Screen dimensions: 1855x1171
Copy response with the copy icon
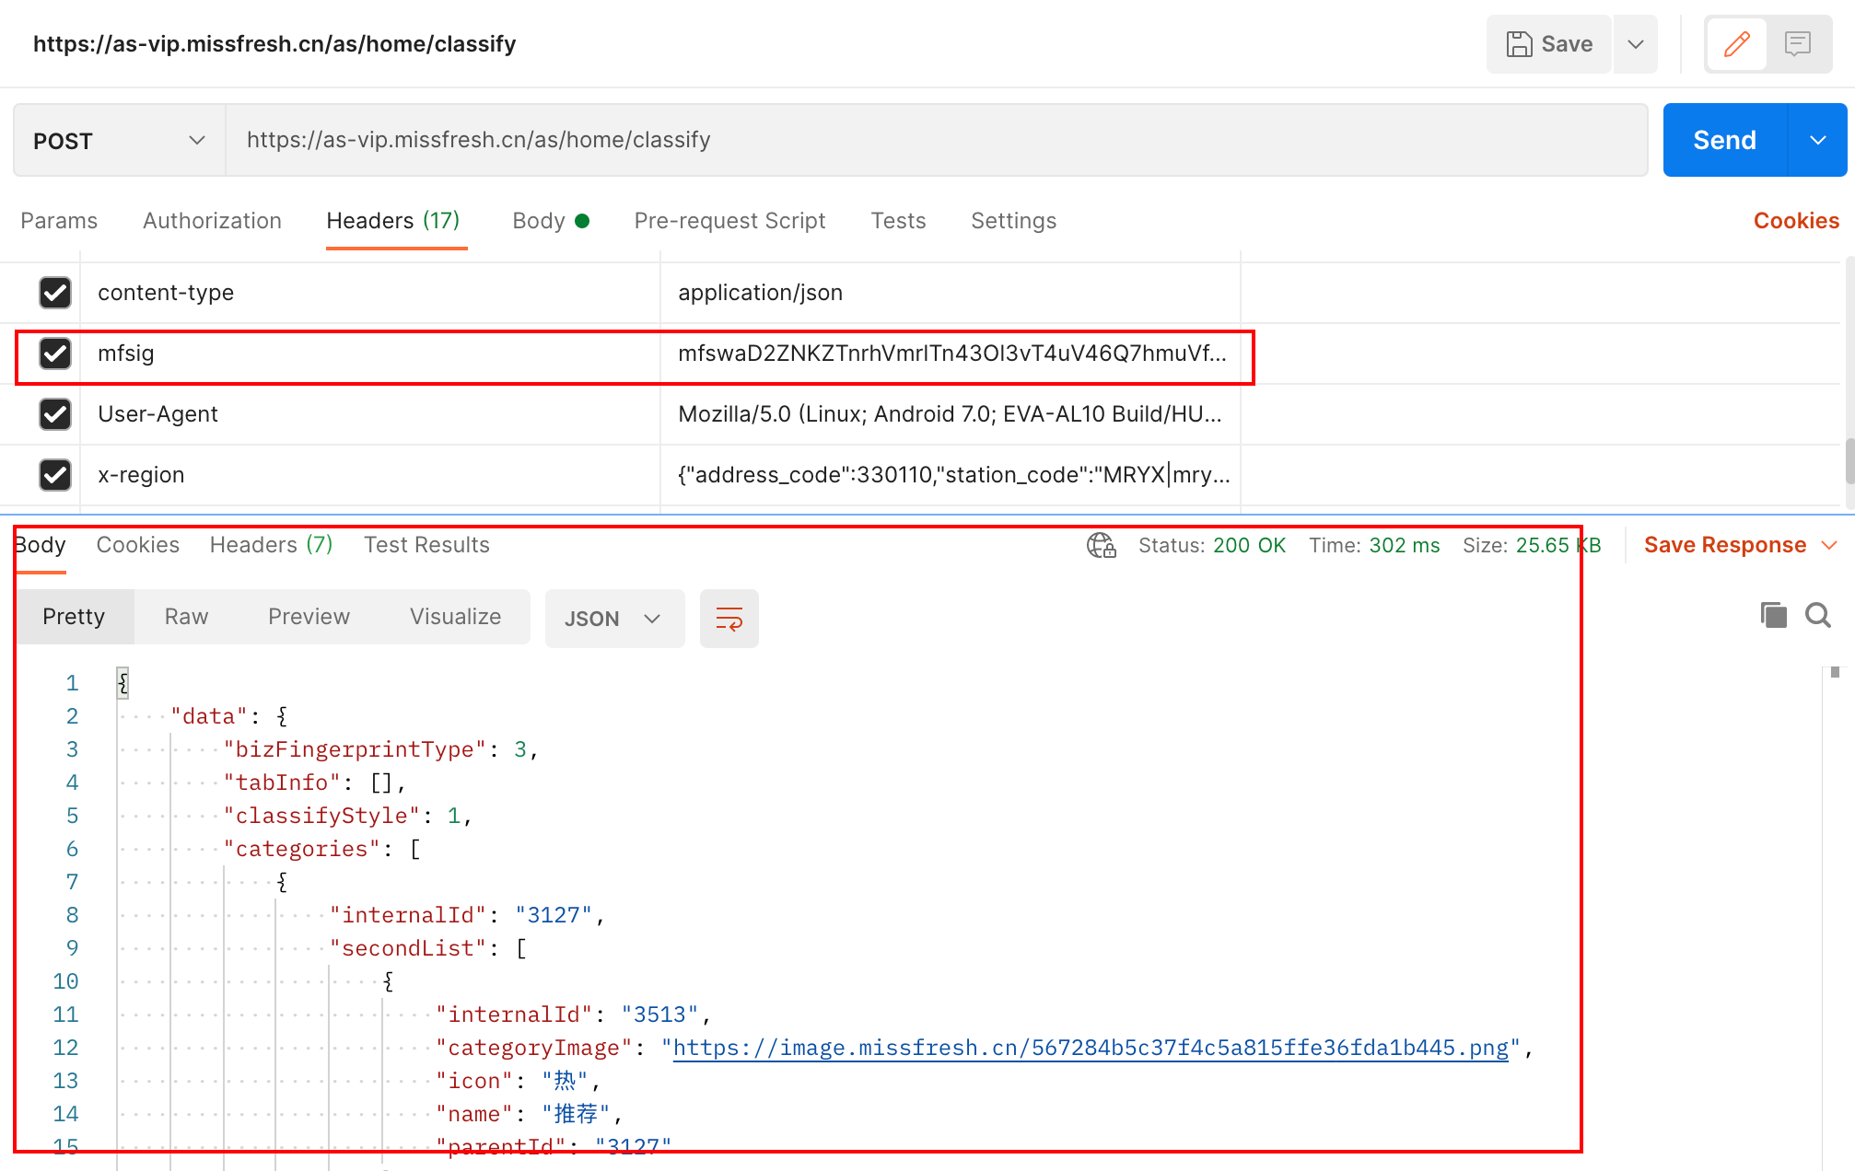[x=1773, y=615]
